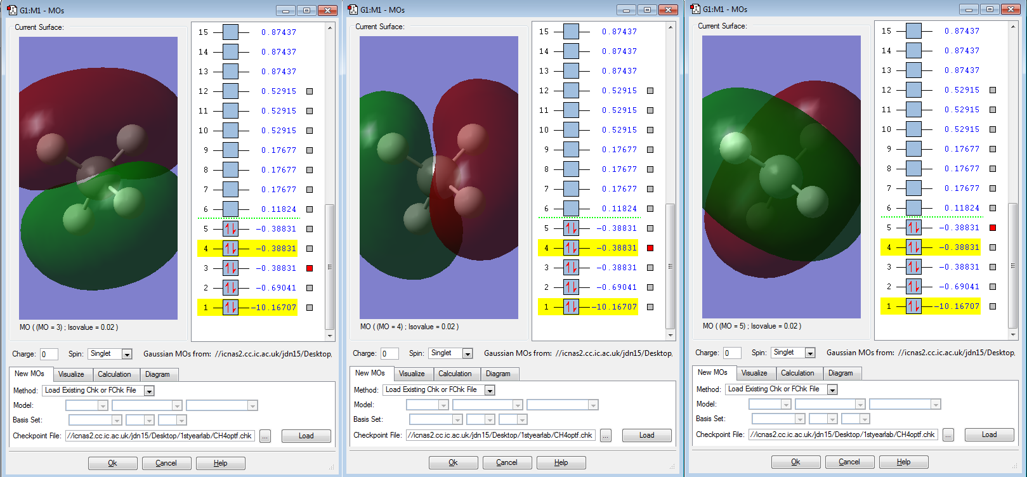Click orbital list scrollbar thumb in MO = 5 window

[1012, 265]
